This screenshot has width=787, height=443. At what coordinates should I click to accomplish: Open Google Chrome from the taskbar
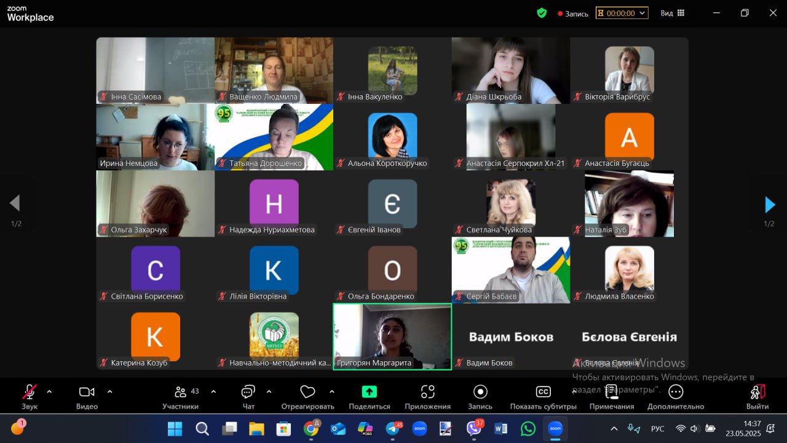pos(311,428)
